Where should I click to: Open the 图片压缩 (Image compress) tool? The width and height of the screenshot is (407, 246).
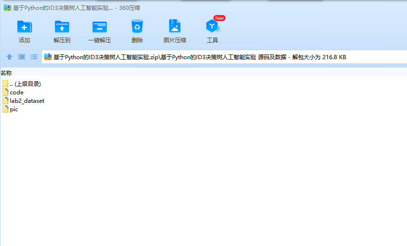[175, 26]
